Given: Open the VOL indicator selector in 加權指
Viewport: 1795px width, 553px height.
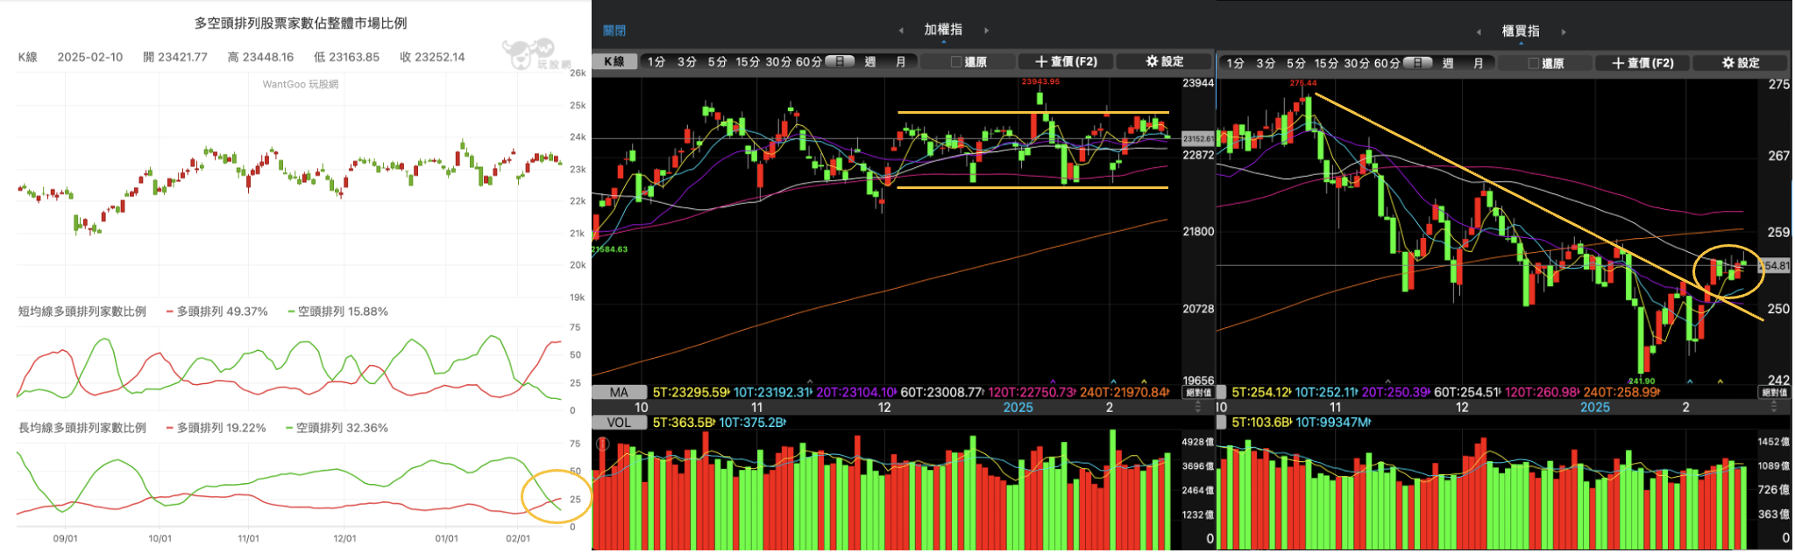Looking at the screenshot, I should (x=619, y=423).
